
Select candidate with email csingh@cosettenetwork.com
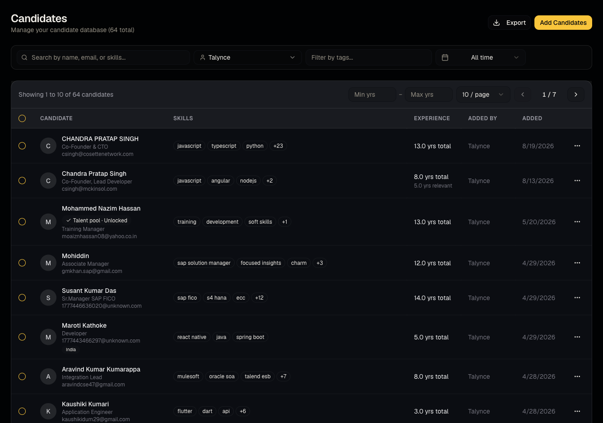click(22, 146)
